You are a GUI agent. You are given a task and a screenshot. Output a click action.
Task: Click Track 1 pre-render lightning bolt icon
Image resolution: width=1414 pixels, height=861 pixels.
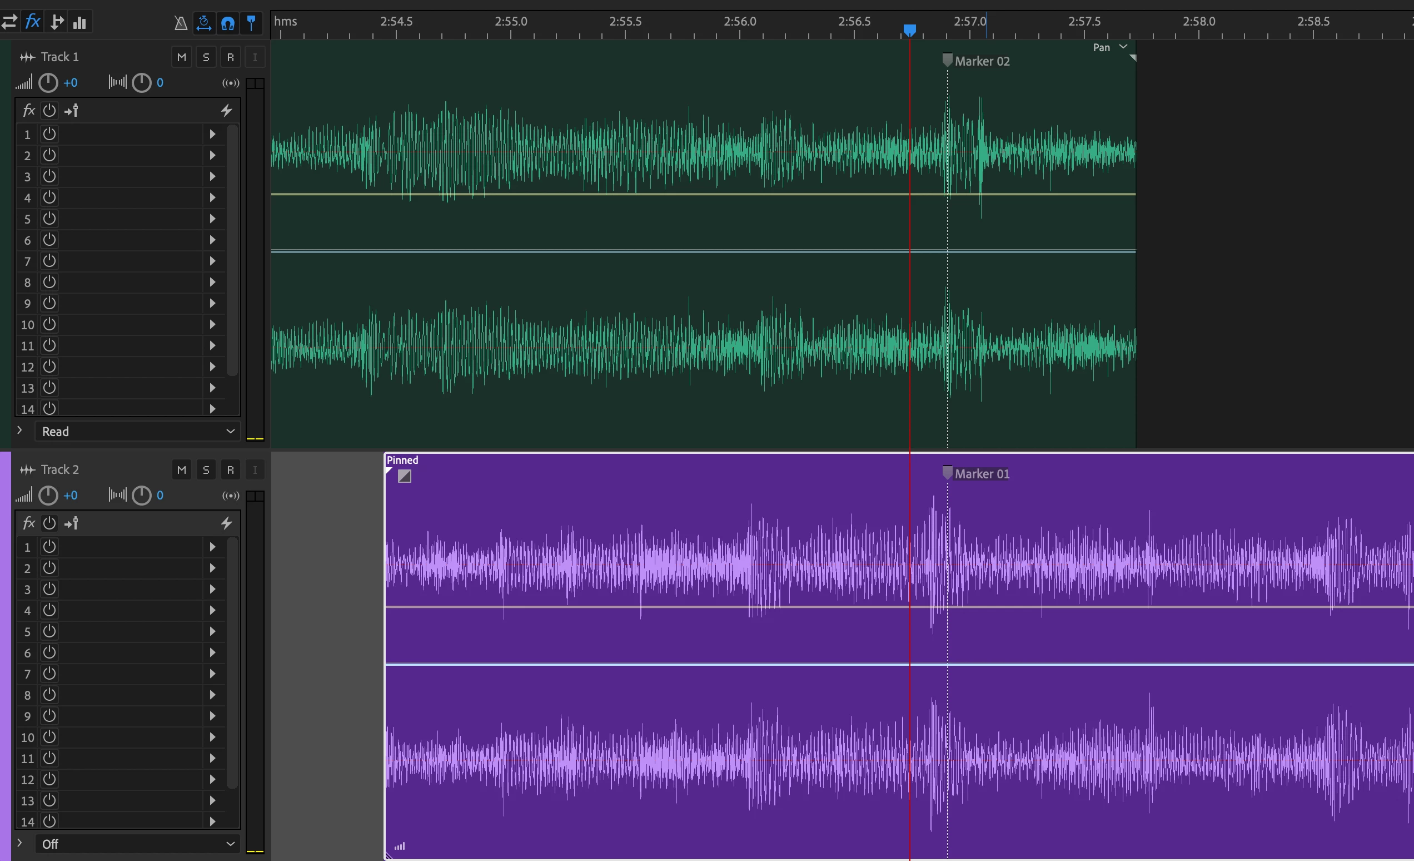227,110
